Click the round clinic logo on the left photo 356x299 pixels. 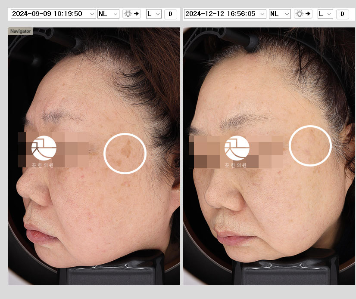(x=44, y=148)
